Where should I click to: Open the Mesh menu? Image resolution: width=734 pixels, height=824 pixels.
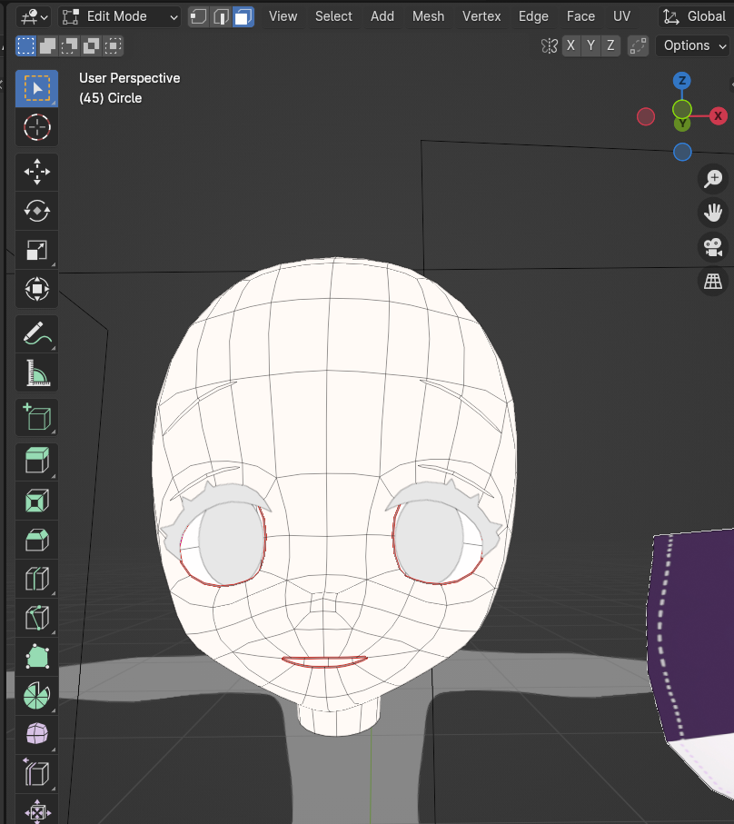(428, 17)
